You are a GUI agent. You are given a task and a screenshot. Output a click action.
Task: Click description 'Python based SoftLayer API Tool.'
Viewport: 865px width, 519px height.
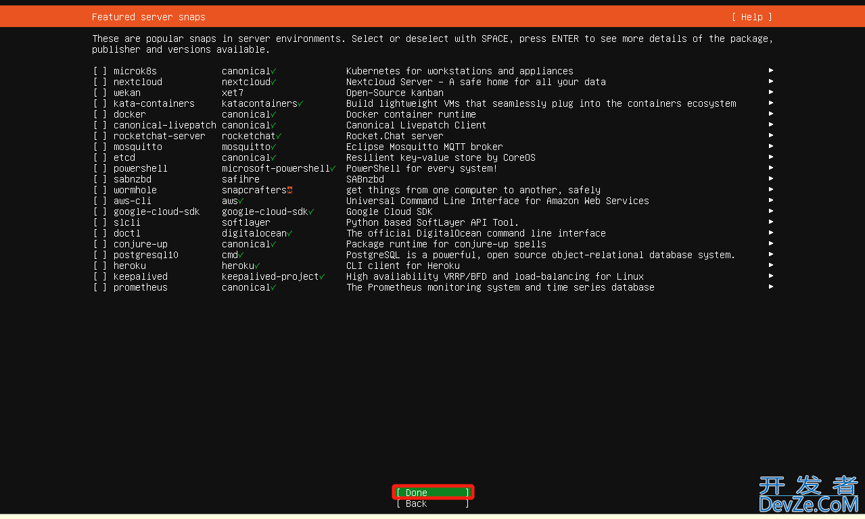tap(433, 222)
